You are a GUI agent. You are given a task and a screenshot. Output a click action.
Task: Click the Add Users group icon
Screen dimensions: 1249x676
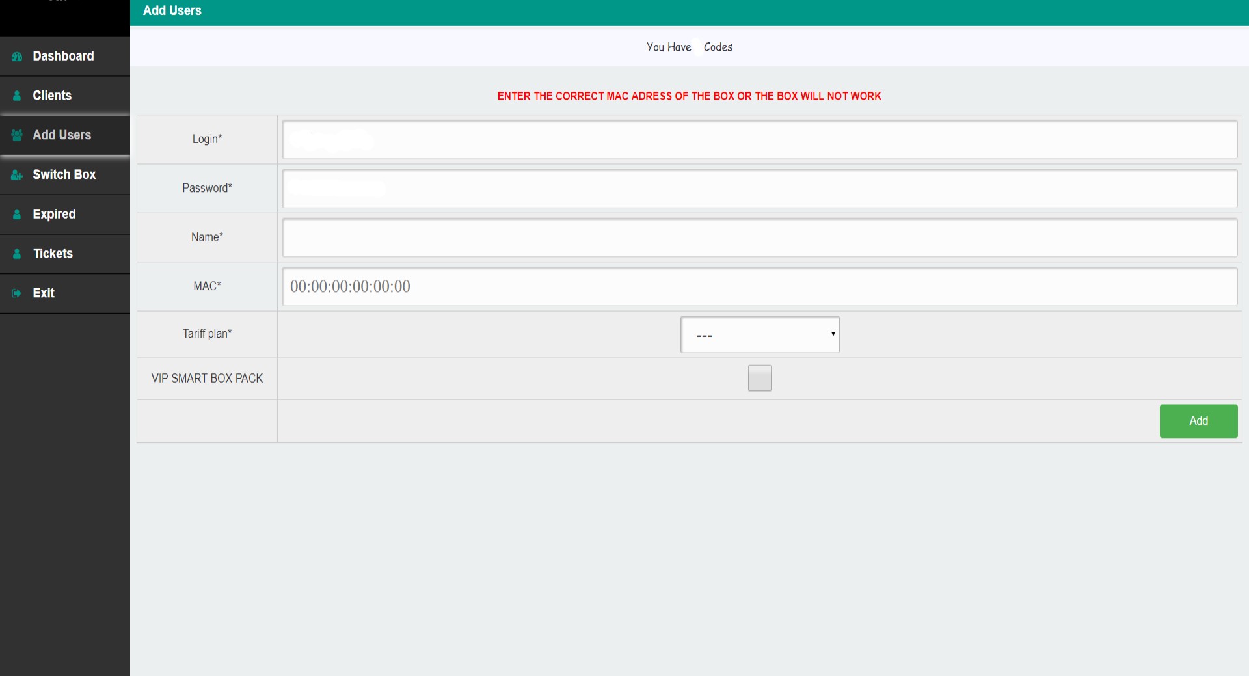(x=17, y=135)
